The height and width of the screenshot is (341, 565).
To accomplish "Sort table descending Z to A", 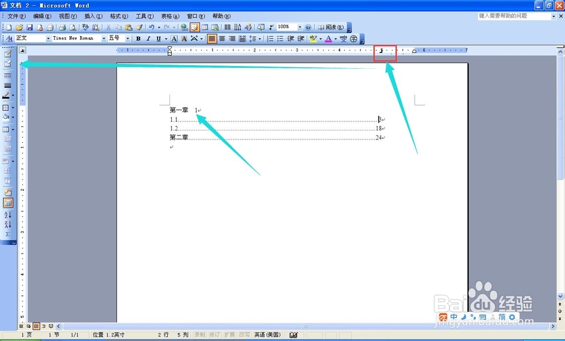I will pos(7,224).
